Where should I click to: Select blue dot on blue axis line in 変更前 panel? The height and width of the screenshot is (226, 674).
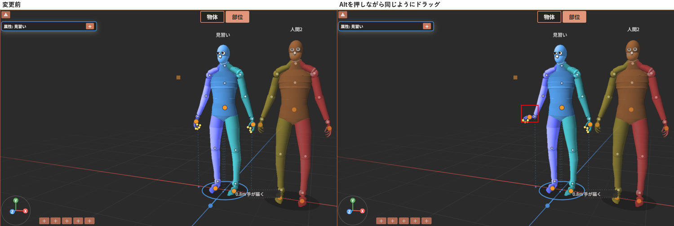pos(210,205)
